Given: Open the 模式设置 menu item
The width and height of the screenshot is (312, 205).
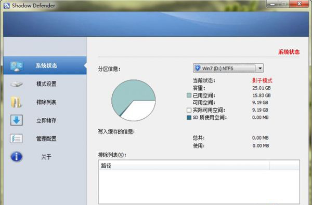Looking at the screenshot, I should [46, 84].
